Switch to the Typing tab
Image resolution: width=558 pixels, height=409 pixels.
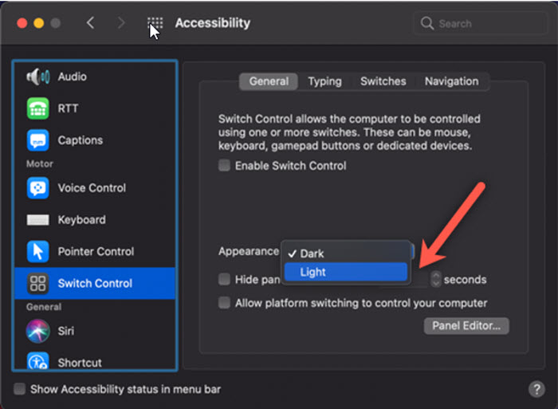[x=325, y=81]
